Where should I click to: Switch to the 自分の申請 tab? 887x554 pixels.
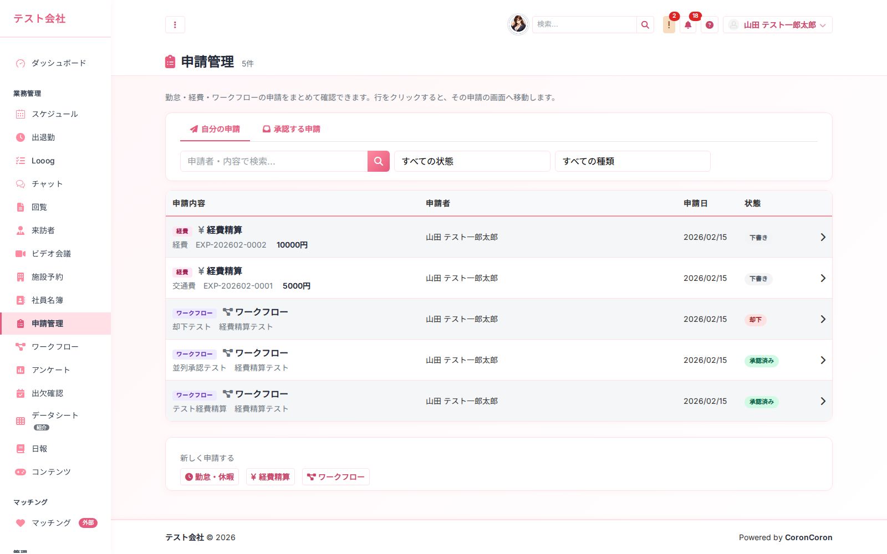pos(215,129)
